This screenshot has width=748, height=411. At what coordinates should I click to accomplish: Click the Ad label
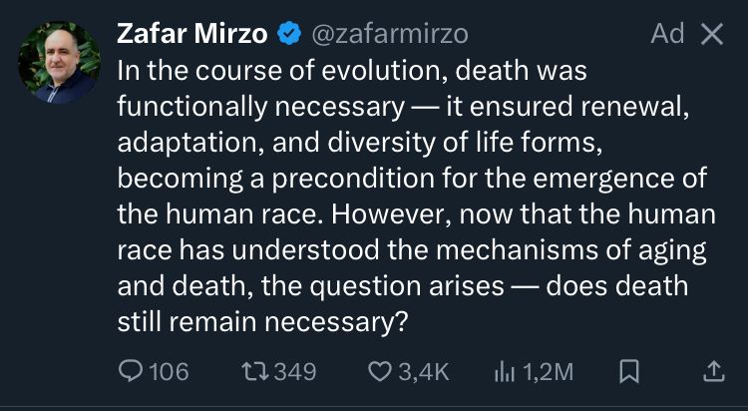(x=667, y=35)
